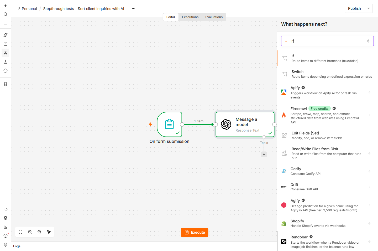The height and width of the screenshot is (251, 378).
Task: Open the Logs panel
Action: [17, 246]
